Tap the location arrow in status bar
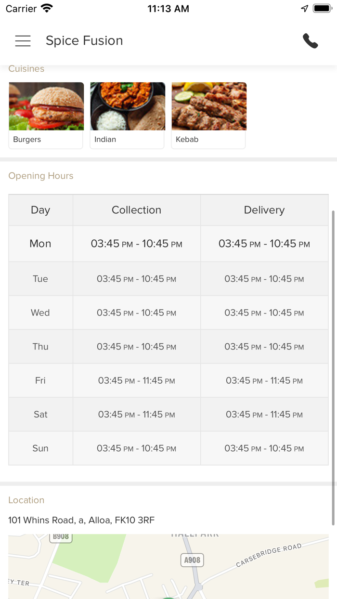 [x=304, y=9]
